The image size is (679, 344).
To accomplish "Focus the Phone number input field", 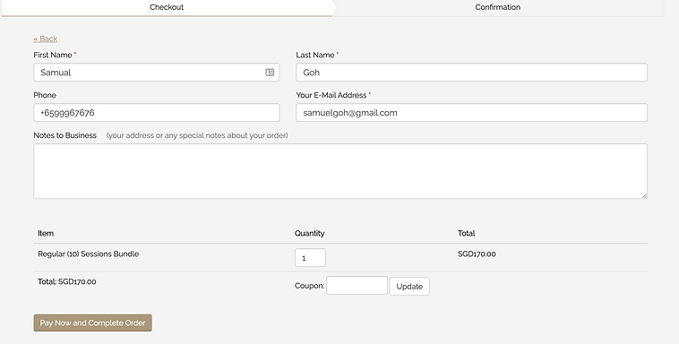I will pyautogui.click(x=157, y=113).
